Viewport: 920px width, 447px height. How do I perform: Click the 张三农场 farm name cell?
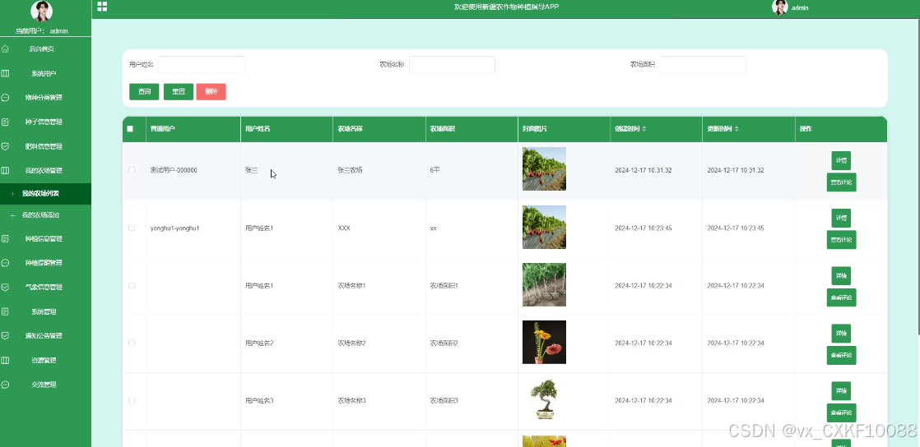350,170
